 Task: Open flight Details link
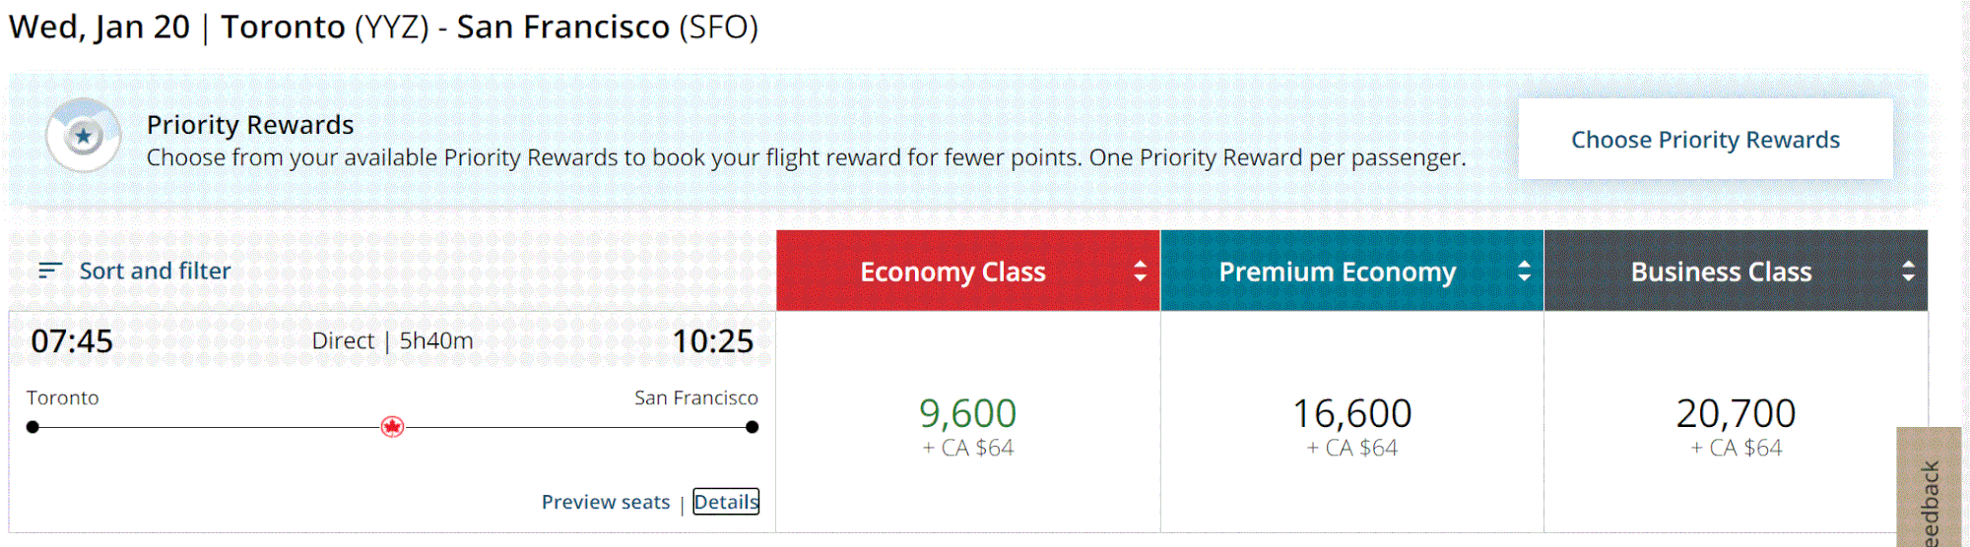pyautogui.click(x=726, y=502)
